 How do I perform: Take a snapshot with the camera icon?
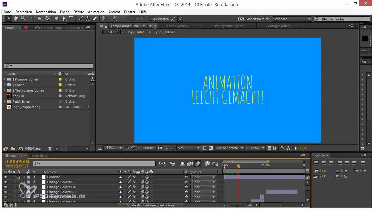click(x=160, y=148)
